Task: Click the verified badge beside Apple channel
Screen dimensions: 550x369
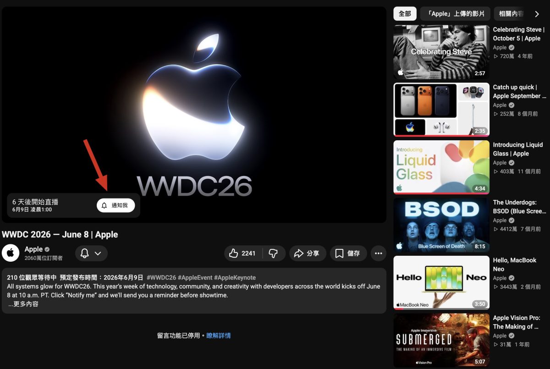Action: [47, 249]
